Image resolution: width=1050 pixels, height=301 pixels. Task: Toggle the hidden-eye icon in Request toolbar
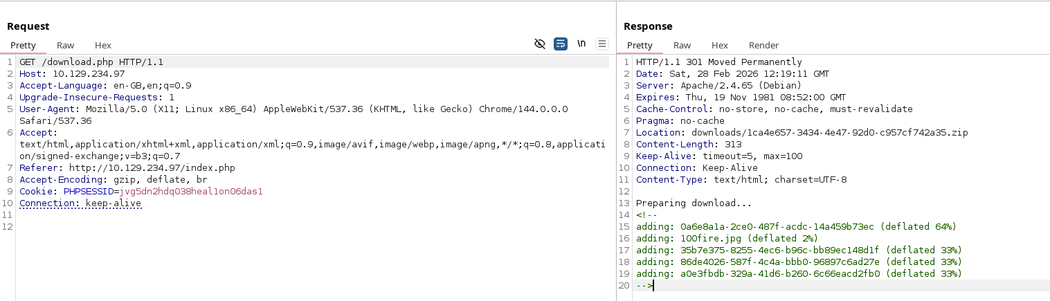[x=540, y=44]
